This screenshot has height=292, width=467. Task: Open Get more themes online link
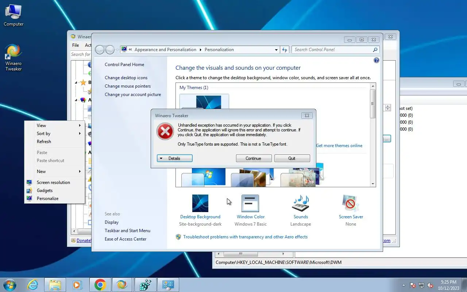[339, 146]
